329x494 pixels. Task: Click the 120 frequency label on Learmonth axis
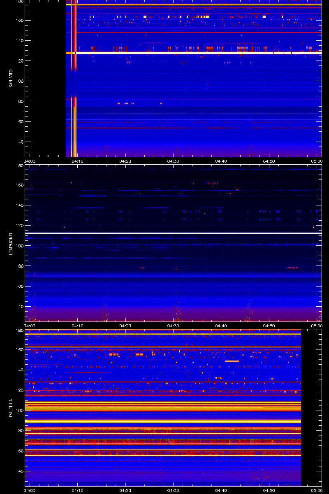19,226
